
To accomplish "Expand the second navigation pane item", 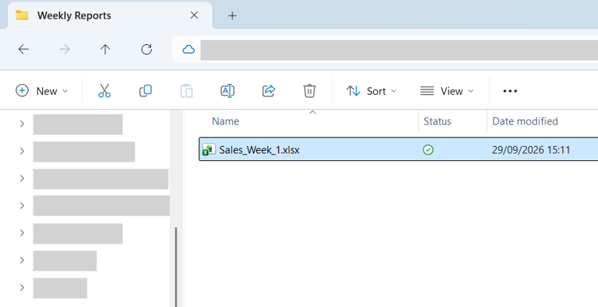I will [x=22, y=152].
